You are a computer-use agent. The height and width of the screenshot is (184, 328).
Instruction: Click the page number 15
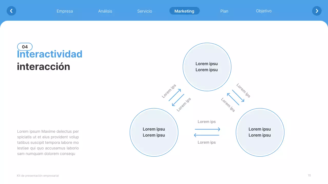click(x=309, y=176)
